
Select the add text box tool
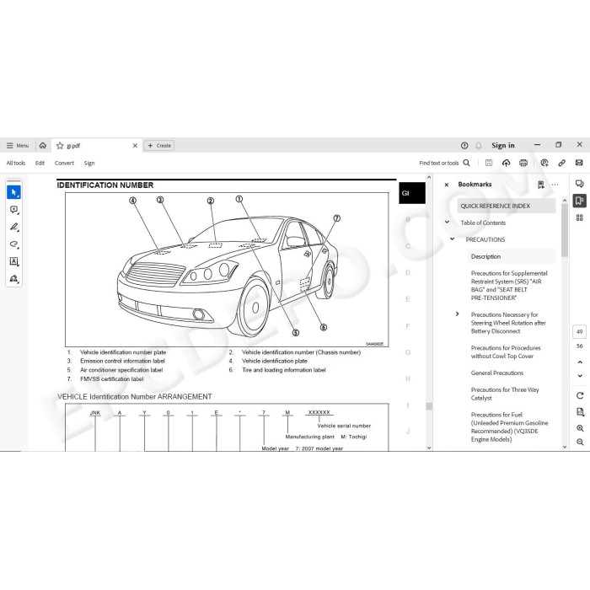coord(14,261)
